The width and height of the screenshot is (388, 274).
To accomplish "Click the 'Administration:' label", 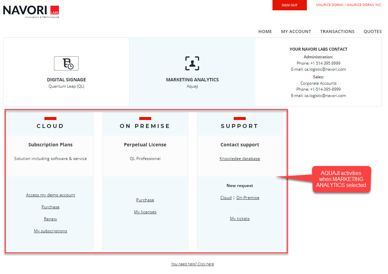I will coord(319,57).
